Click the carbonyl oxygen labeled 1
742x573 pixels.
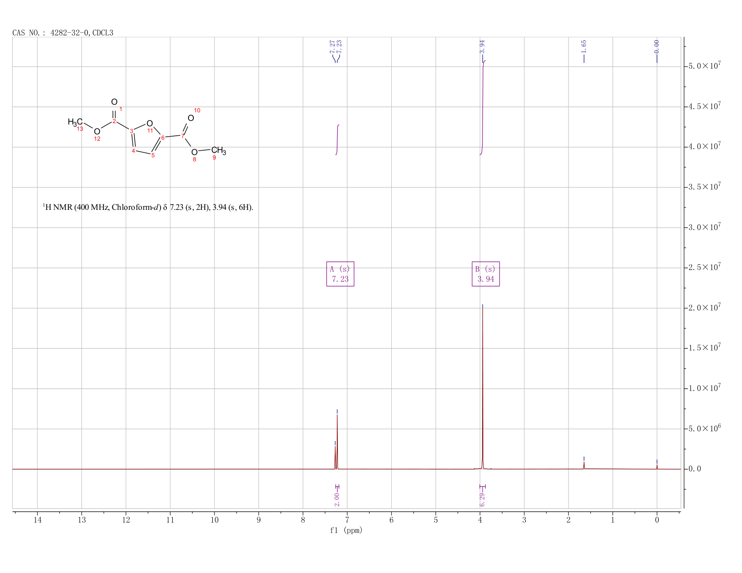coord(114,102)
